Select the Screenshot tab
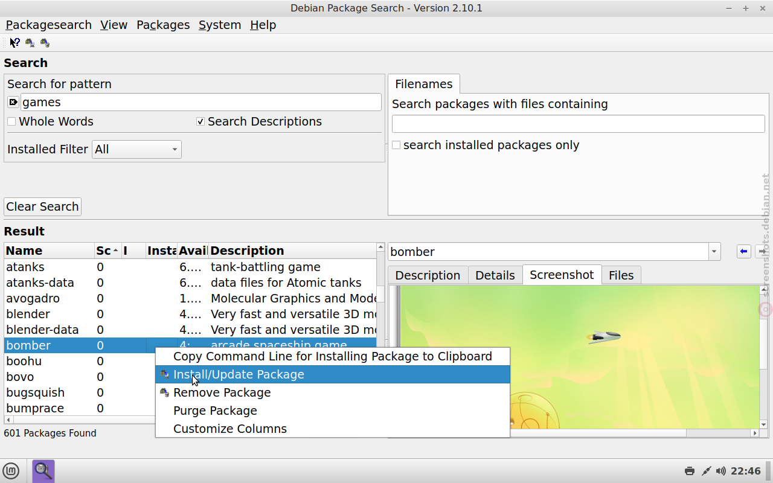The image size is (773, 483). [562, 275]
